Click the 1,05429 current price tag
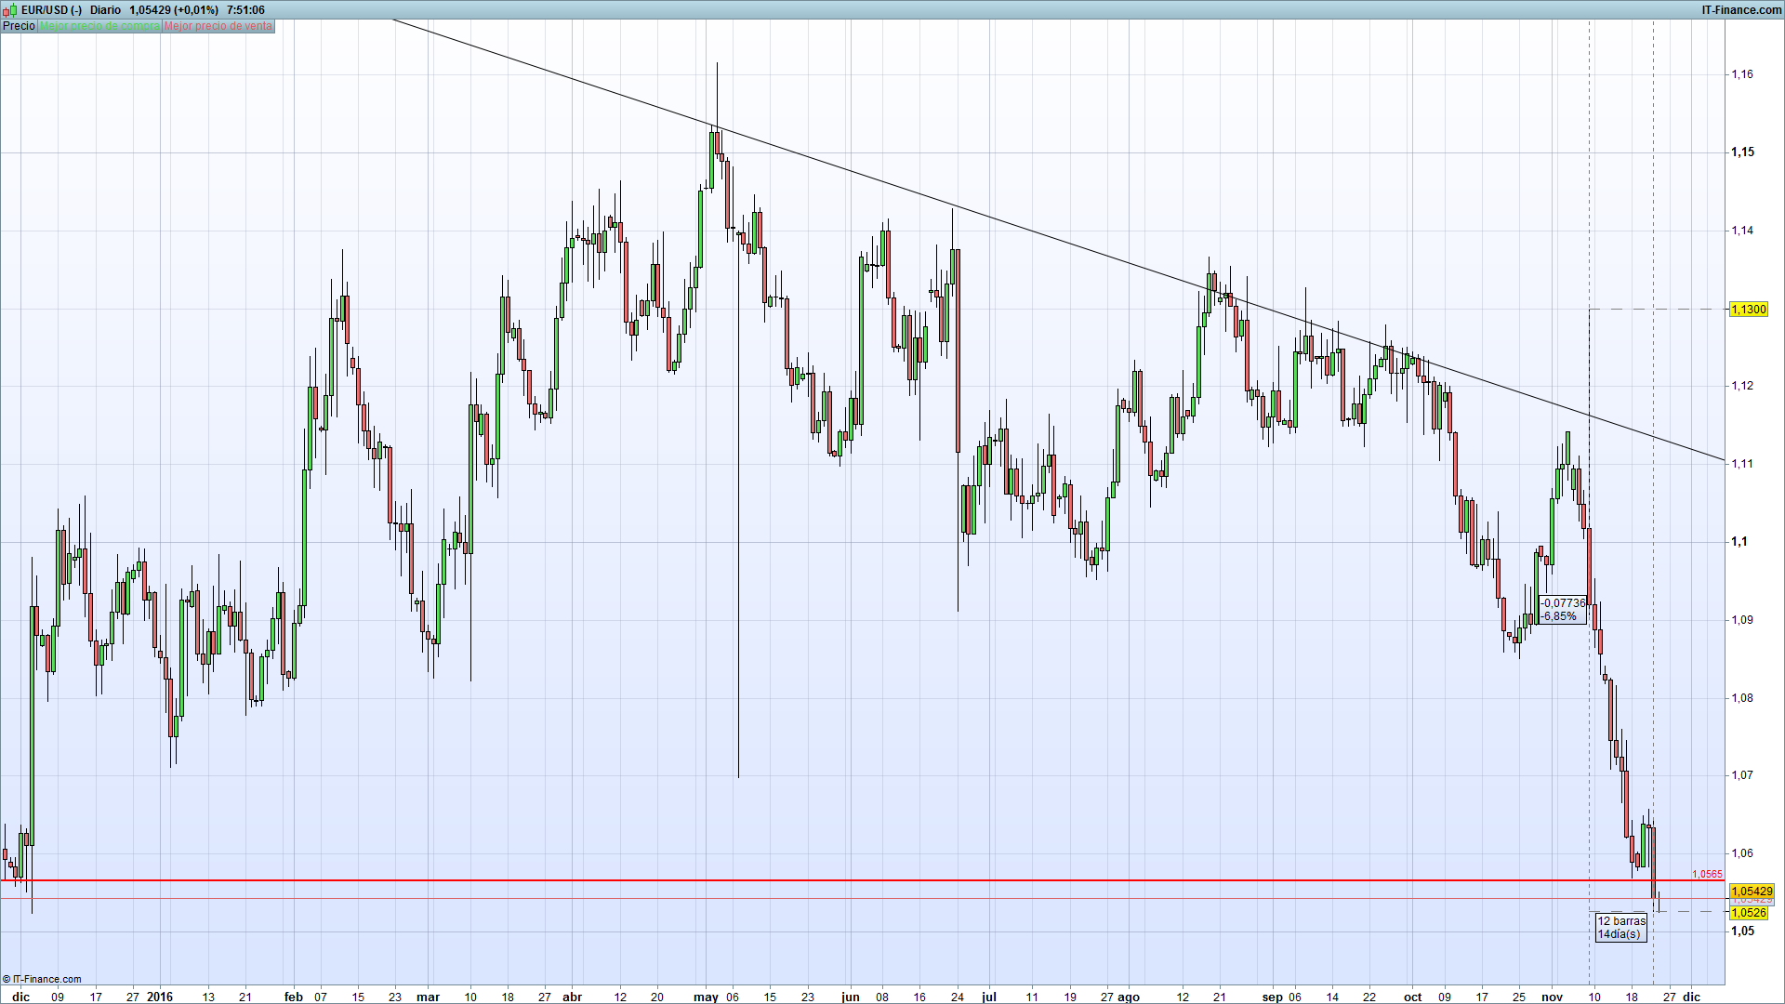1785x1004 pixels. 1752,891
